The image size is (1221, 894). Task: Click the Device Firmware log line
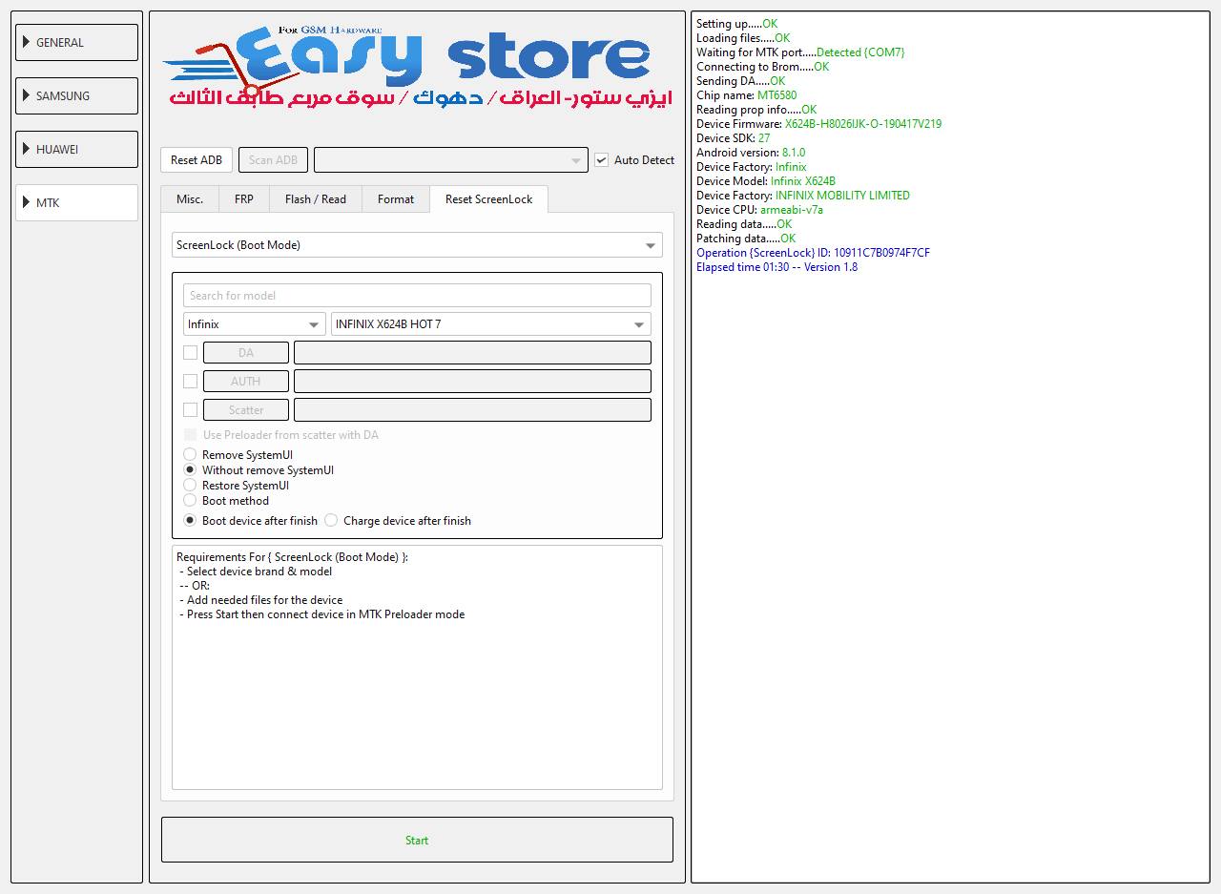(x=818, y=124)
